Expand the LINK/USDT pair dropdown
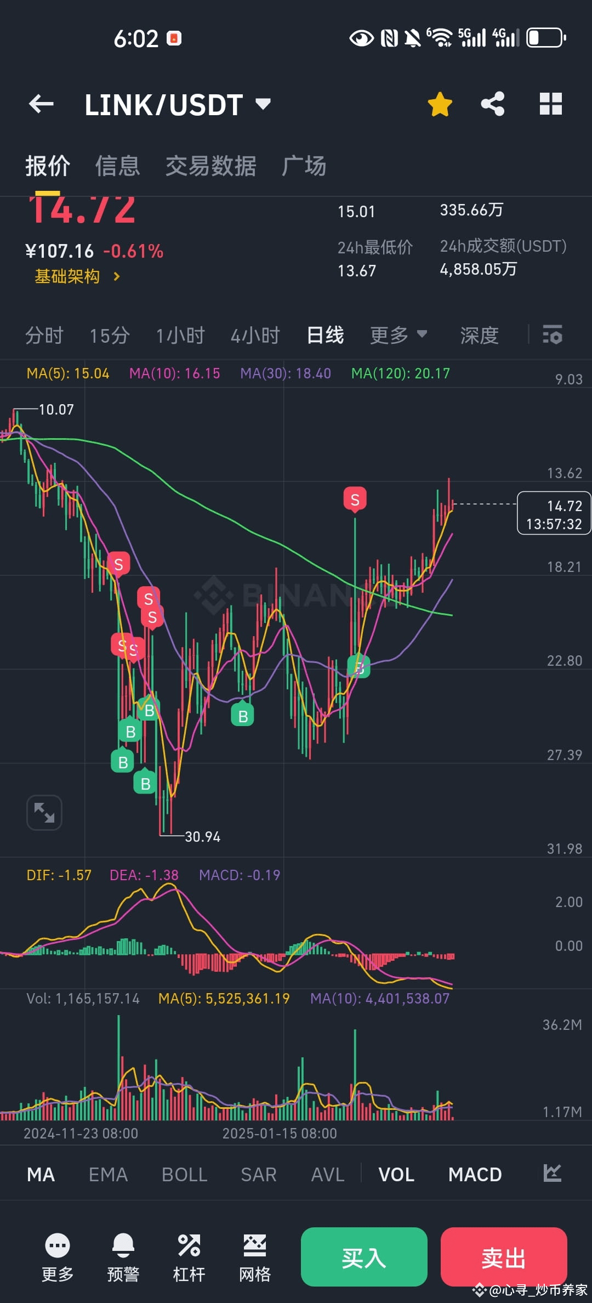The width and height of the screenshot is (592, 1303). pos(264,104)
